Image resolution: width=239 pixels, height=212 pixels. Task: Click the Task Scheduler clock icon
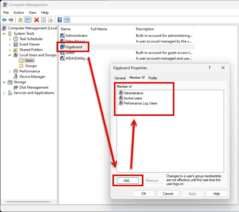tap(16, 39)
